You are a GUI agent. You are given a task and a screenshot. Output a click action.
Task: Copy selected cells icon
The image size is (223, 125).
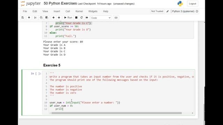(41, 18)
